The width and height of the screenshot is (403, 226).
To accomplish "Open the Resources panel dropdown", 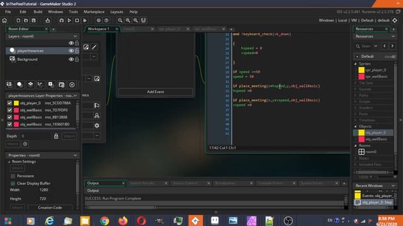I will 393,36.
